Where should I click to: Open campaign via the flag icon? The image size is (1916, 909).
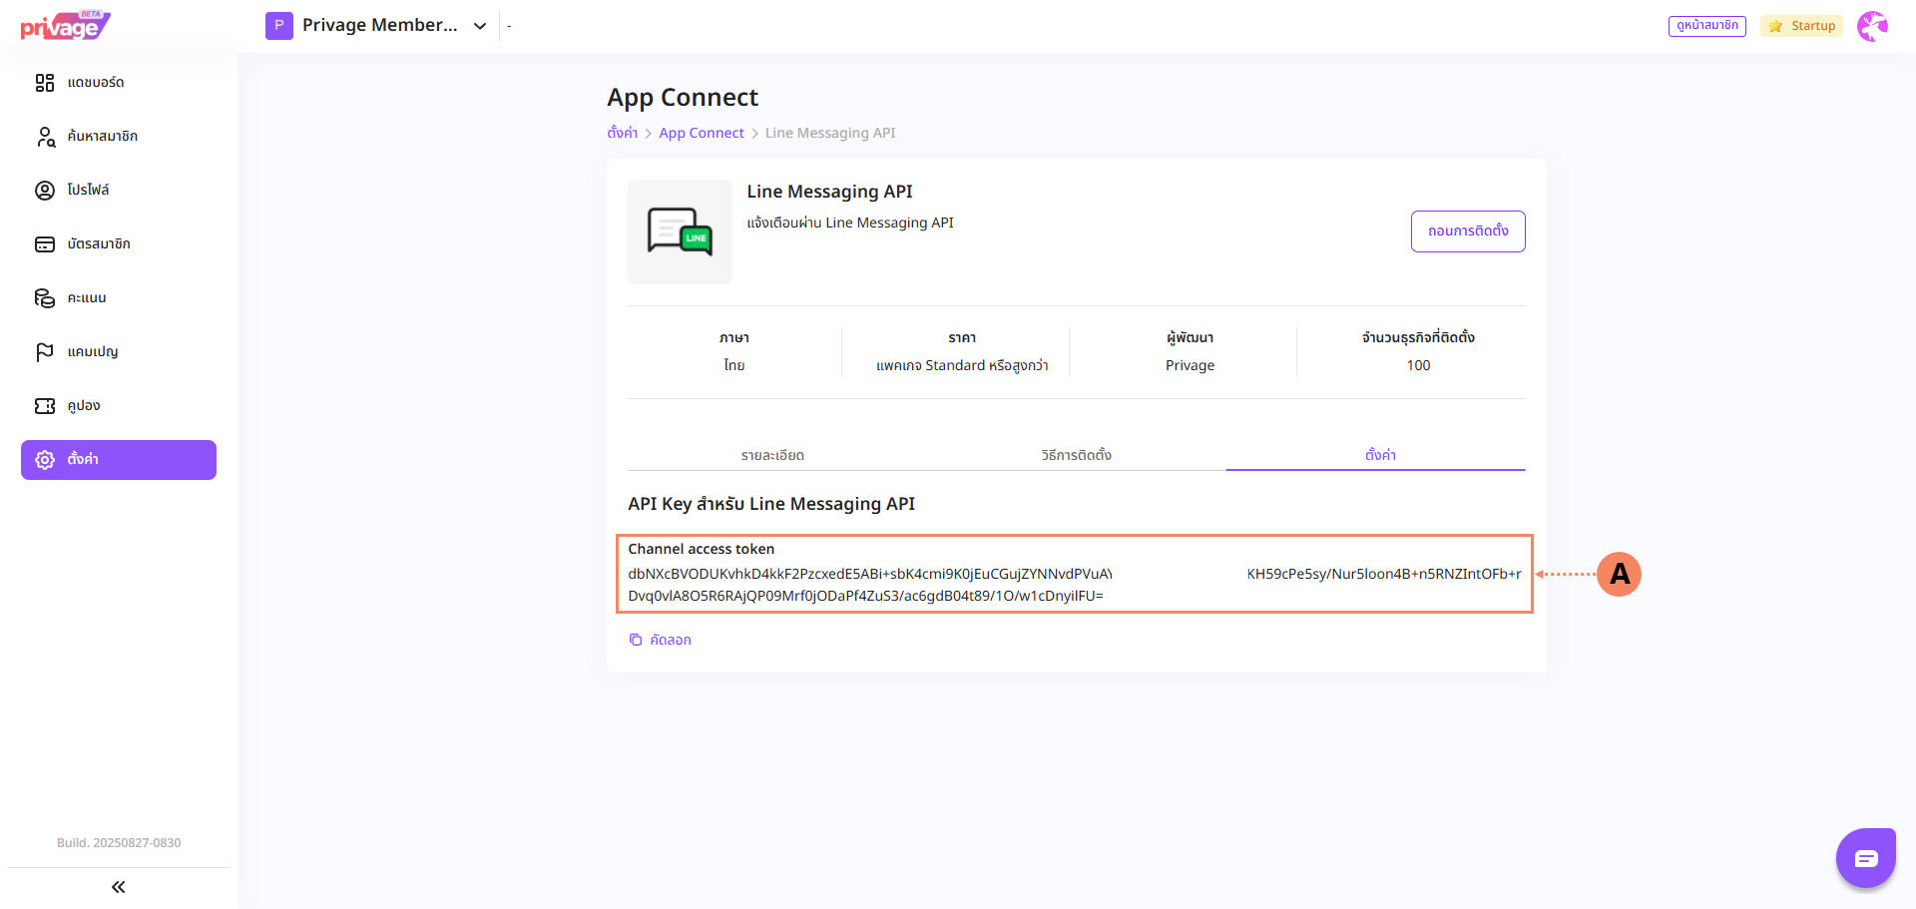[45, 352]
